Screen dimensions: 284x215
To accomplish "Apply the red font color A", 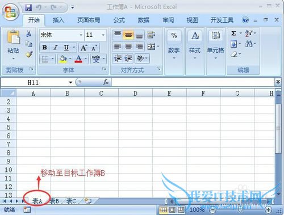I will click(78, 59).
